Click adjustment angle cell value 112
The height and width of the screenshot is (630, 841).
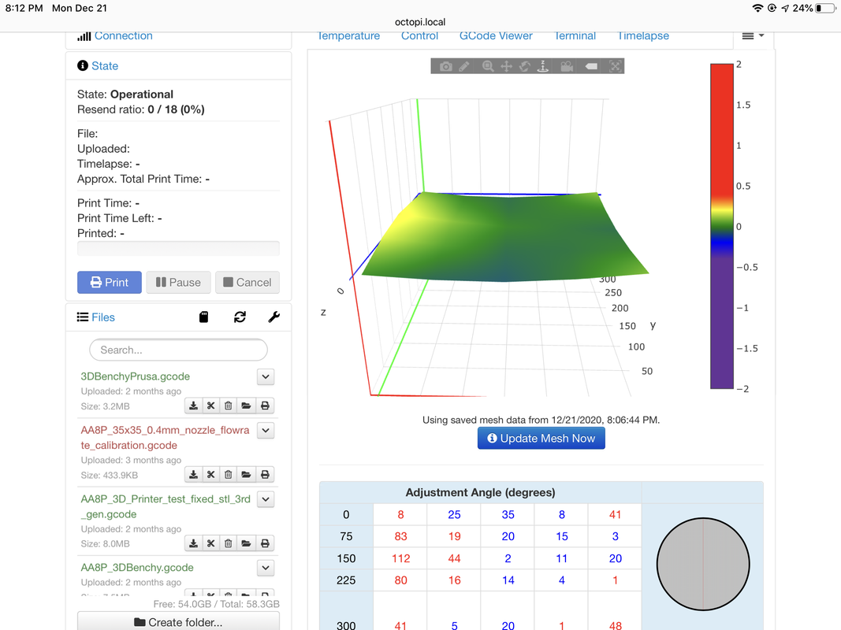click(x=400, y=558)
